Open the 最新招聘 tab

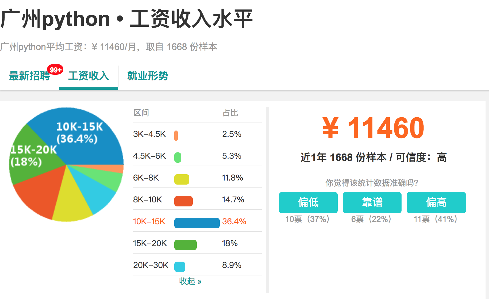click(x=29, y=76)
